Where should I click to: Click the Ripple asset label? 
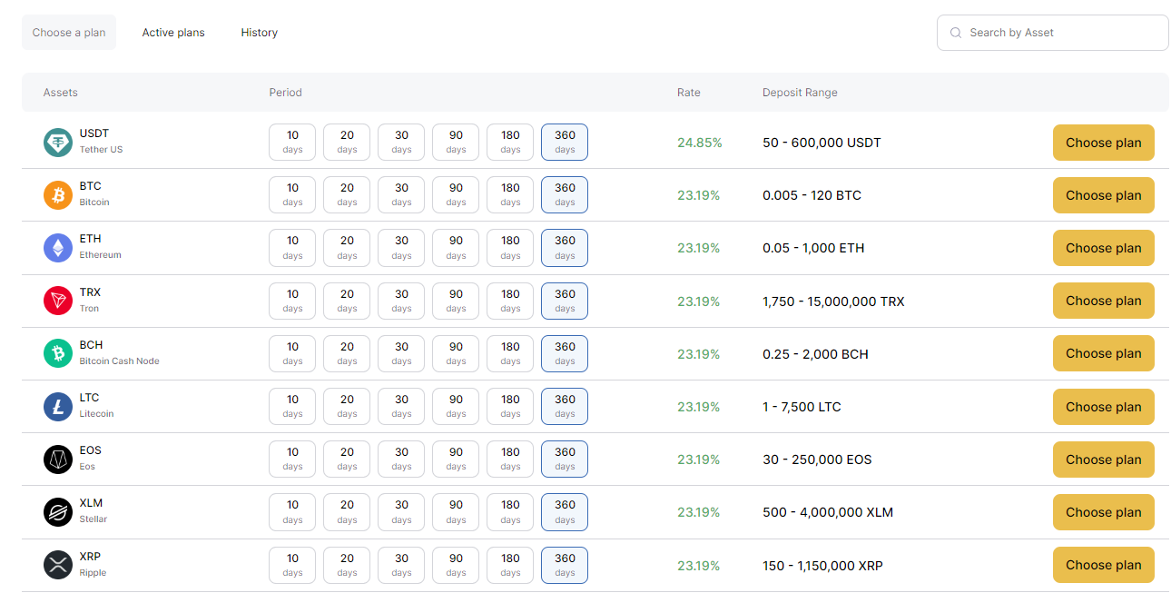point(93,573)
